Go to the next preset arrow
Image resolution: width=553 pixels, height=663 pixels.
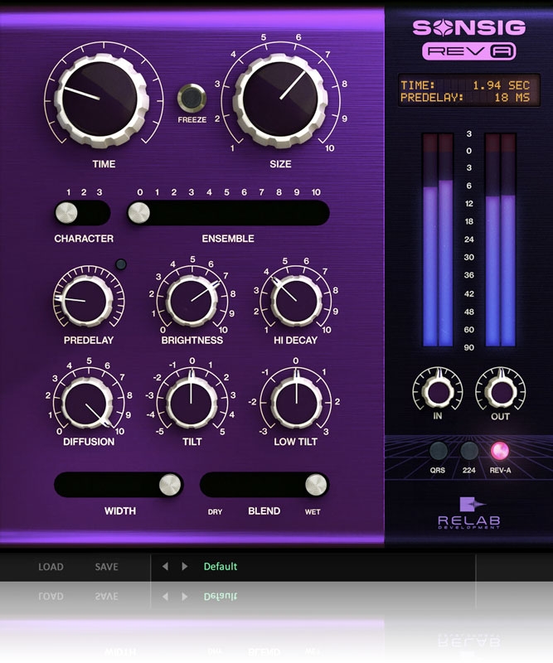[x=184, y=567]
